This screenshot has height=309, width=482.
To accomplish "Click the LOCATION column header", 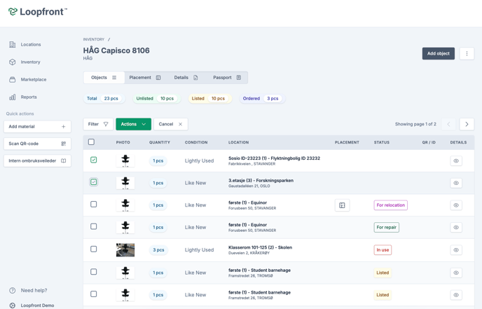I will 238,142.
